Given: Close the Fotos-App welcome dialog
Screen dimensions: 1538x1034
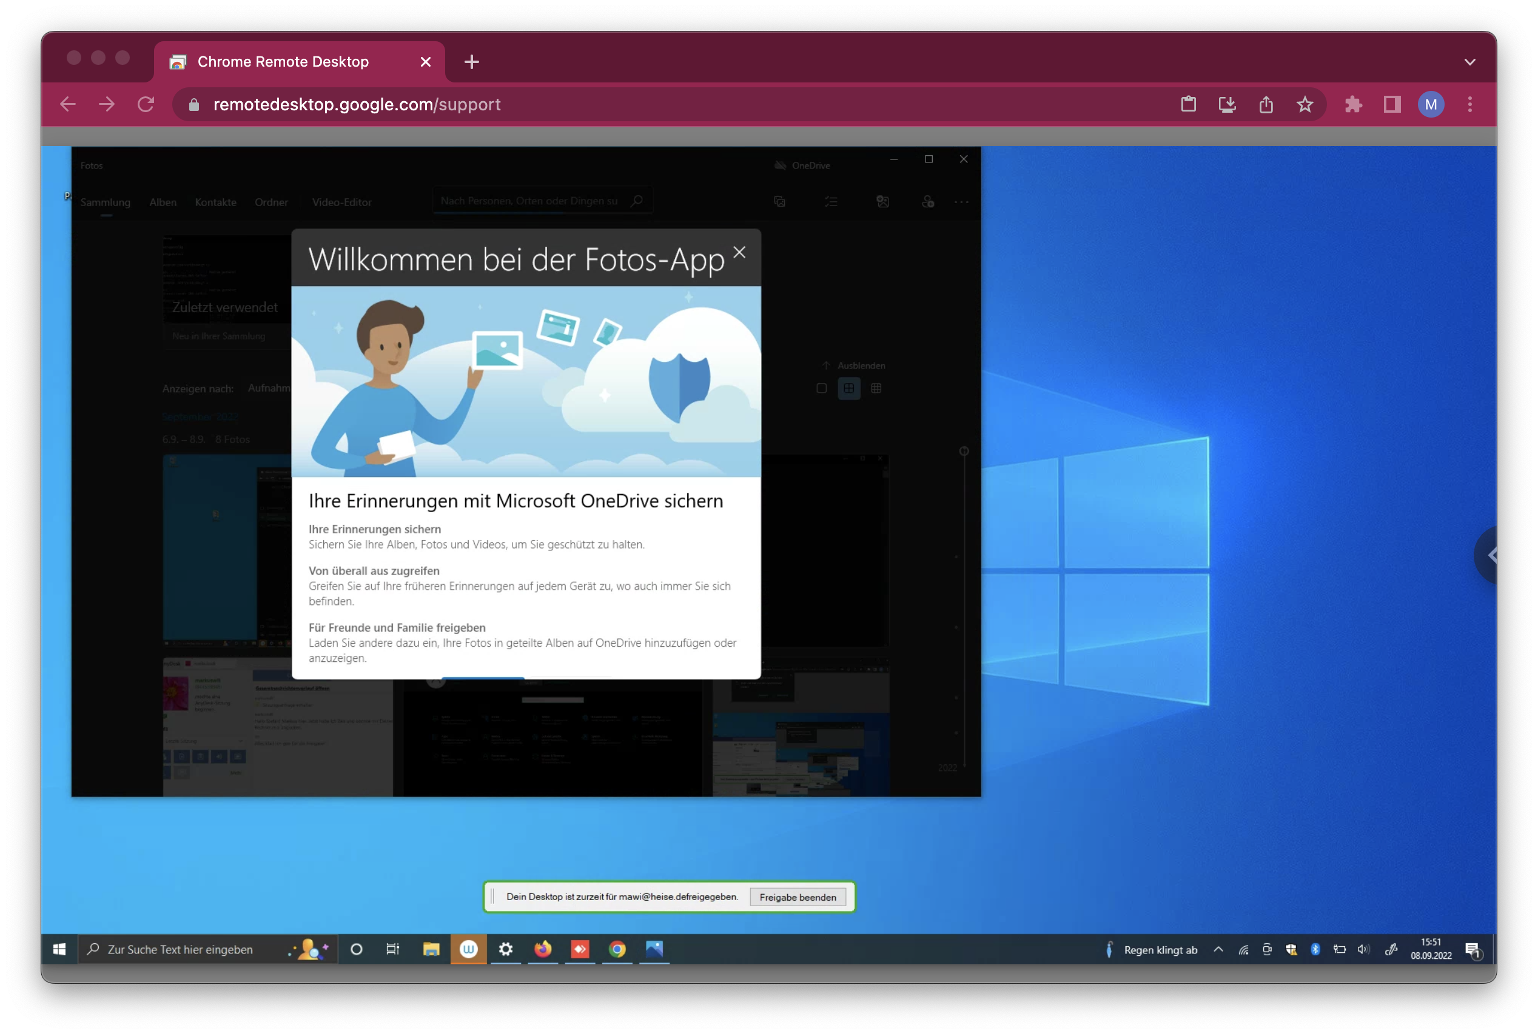Looking at the screenshot, I should point(739,253).
